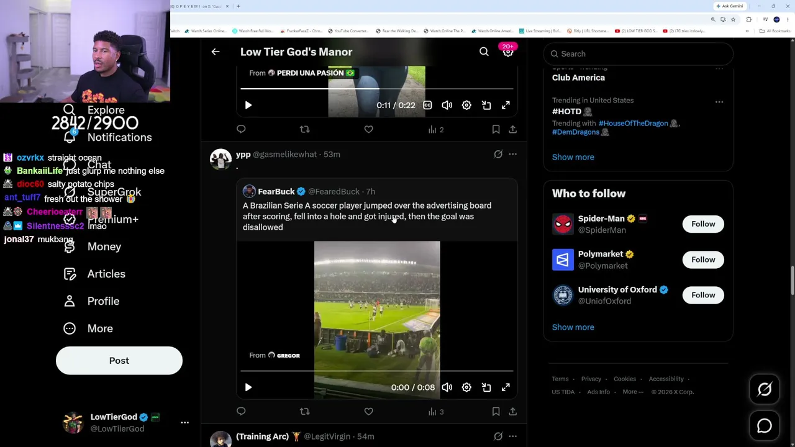Play the 0:22 PERDI UNA PASIÓN video
This screenshot has width=795, height=447.
click(x=248, y=106)
